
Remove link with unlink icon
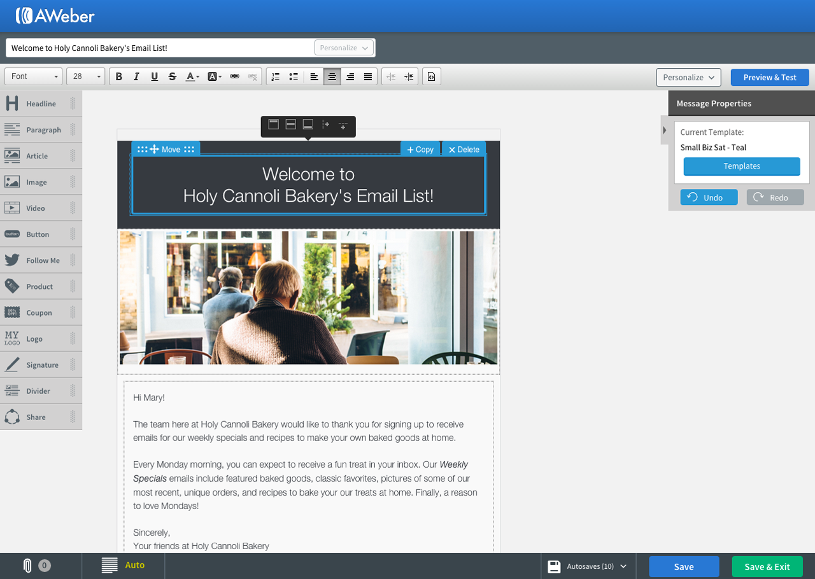[x=252, y=76]
